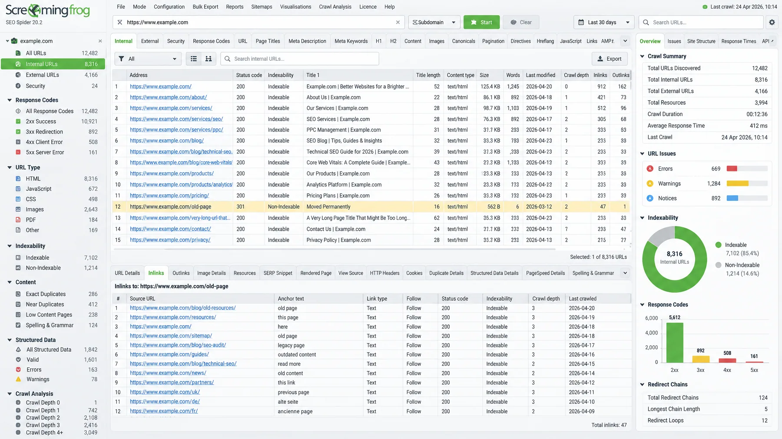782x439 pixels.
Task: Click the Crawl Depth 0 icon
Action: (18, 403)
